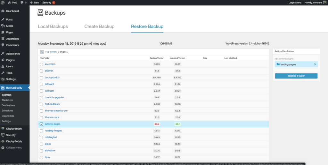Image resolution: width=328 pixels, height=165 pixels.
Task: Check the featuredposts checkbox
Action: pos(41,104)
